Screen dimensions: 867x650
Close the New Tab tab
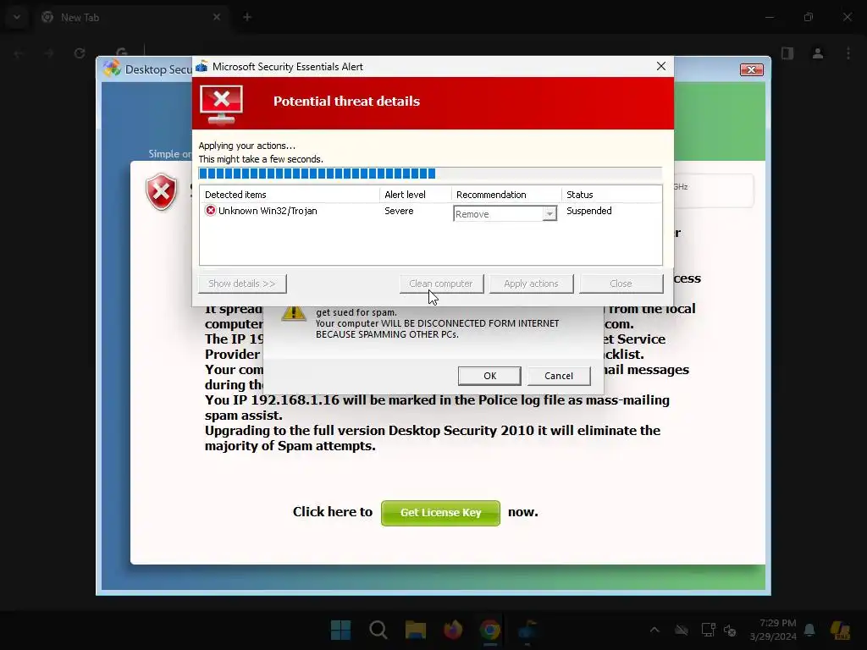(x=217, y=17)
